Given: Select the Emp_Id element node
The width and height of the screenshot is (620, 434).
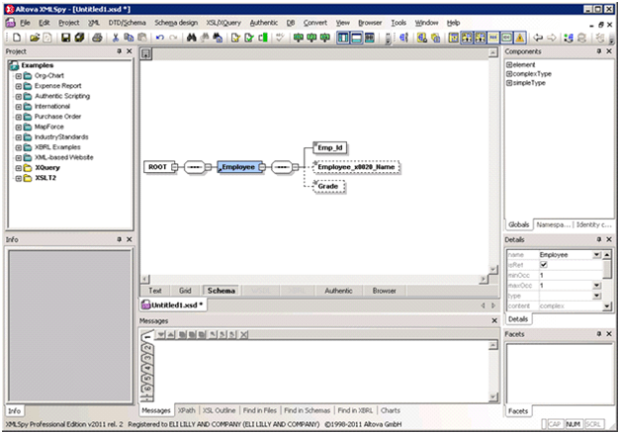Looking at the screenshot, I should pyautogui.click(x=330, y=148).
